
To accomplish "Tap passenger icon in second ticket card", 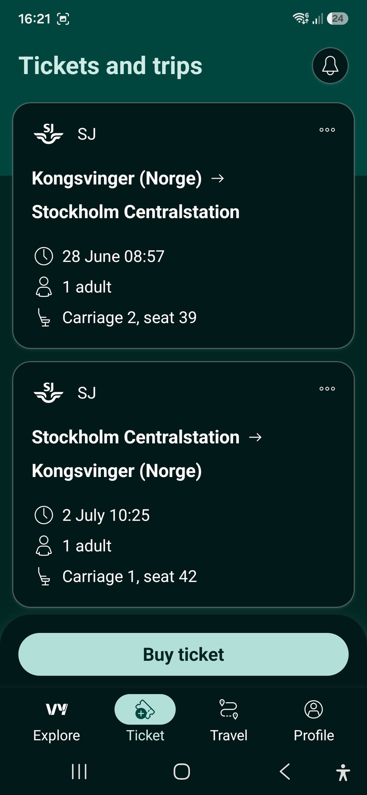I will [44, 546].
